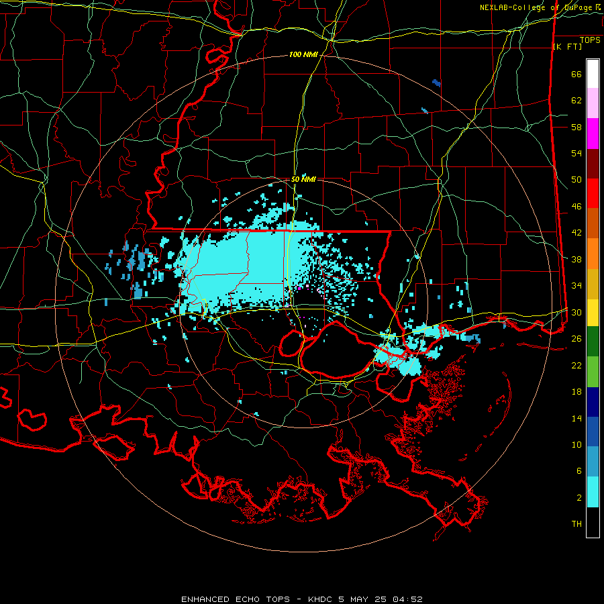Click the '62' legend value label

[576, 101]
